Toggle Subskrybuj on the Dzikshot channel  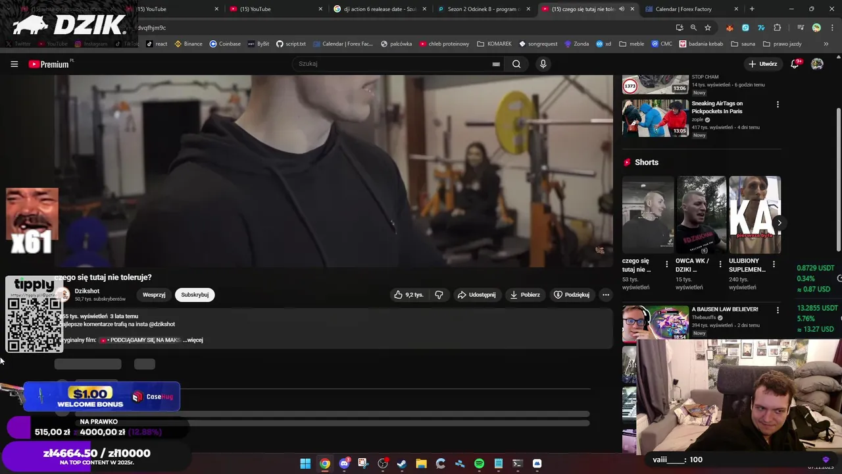[x=195, y=295]
